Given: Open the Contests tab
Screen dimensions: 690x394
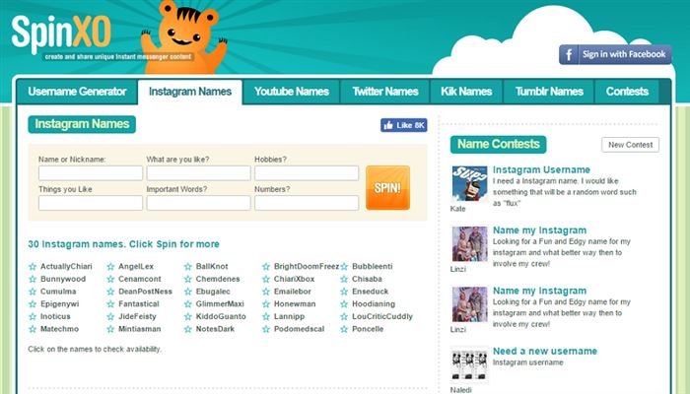Looking at the screenshot, I should (627, 92).
